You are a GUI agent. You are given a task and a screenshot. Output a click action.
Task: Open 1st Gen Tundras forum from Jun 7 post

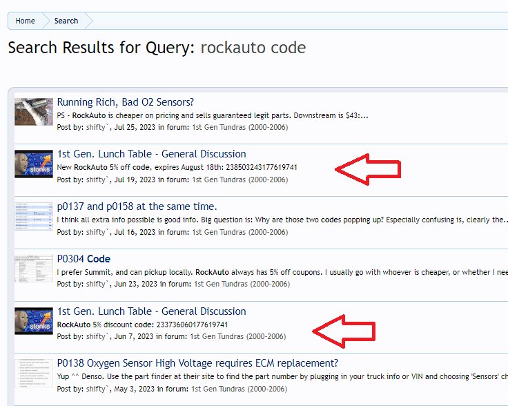[238, 336]
